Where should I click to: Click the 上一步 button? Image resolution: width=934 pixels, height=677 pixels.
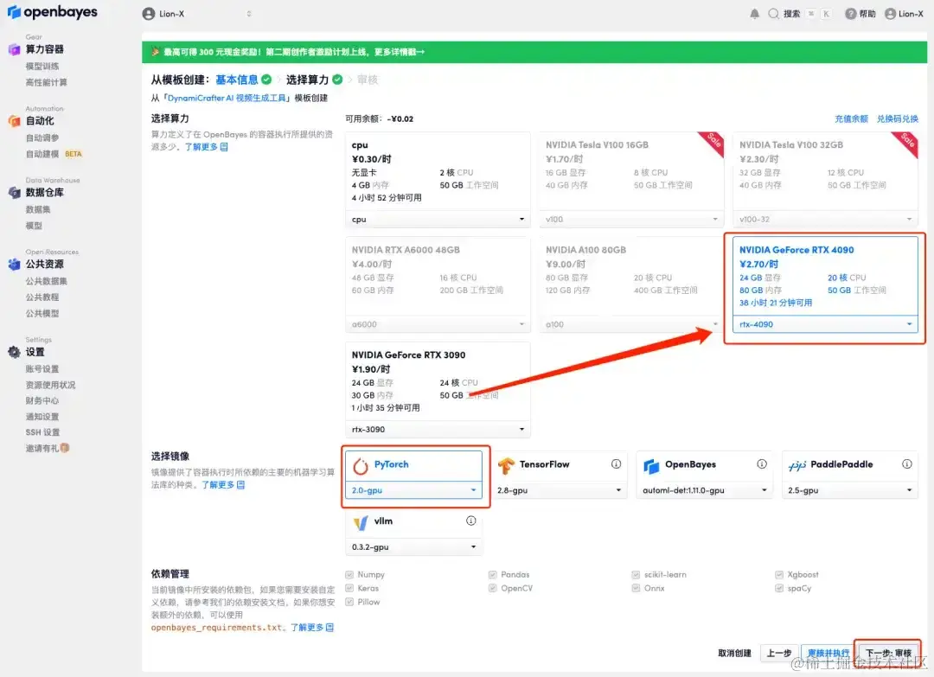pyautogui.click(x=779, y=653)
